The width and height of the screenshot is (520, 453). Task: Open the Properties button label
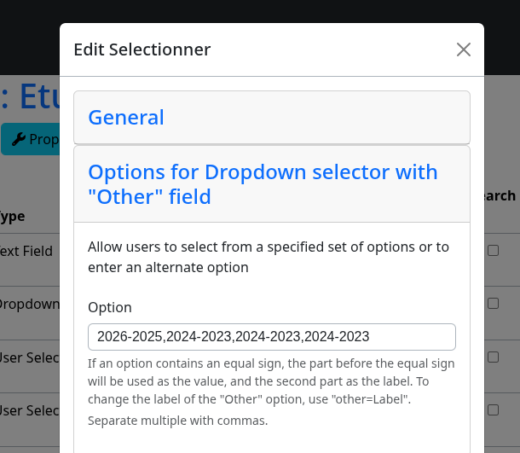point(44,140)
